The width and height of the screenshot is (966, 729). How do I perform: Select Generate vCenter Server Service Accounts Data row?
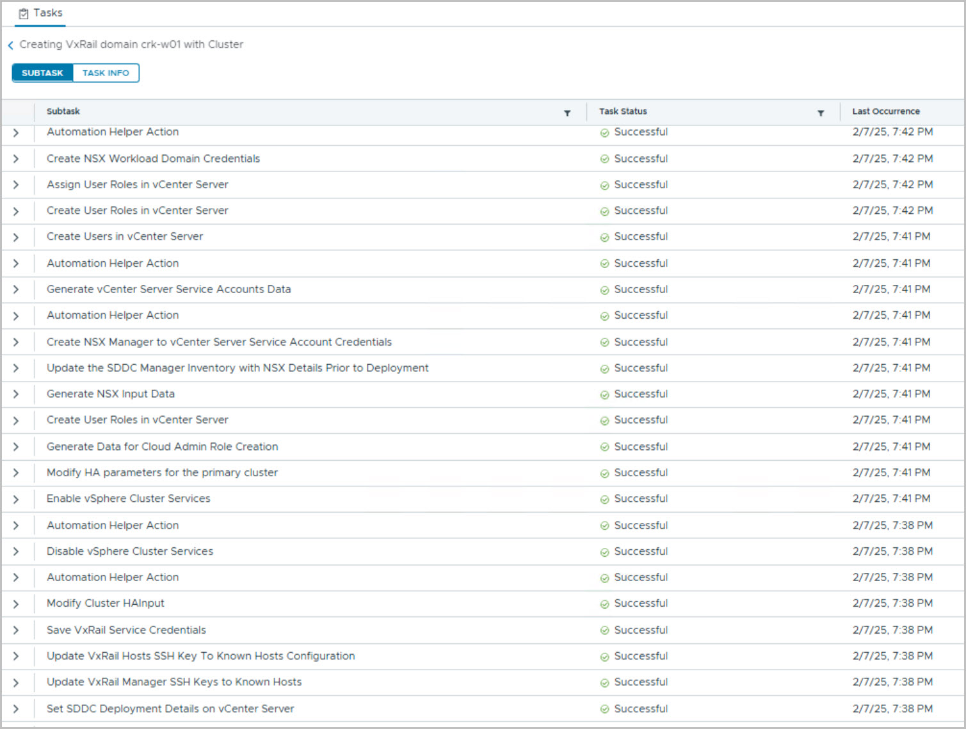pos(168,289)
